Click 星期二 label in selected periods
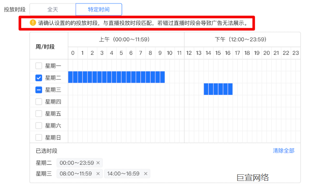Image resolution: width=310 pixels, height=189 pixels. 44,163
